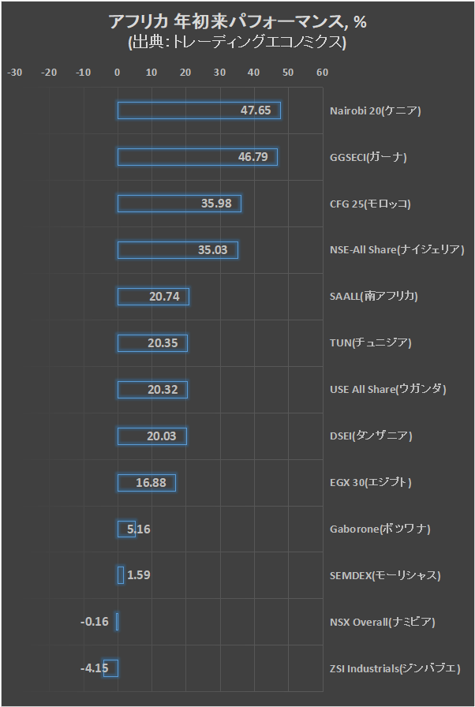The image size is (475, 707).
Task: Click the 16.88 data label
Action: coord(151,482)
